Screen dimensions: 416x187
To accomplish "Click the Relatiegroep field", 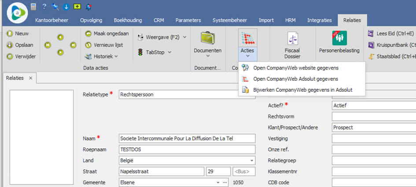I will click(x=374, y=161).
